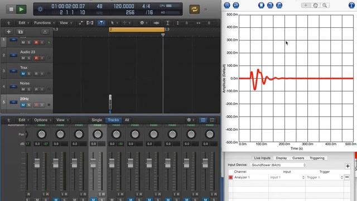The image size is (357, 201).
Task: Switch to the Live Inputs tab
Action: click(x=262, y=158)
